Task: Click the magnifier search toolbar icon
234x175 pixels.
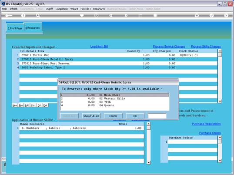Action: point(38,16)
